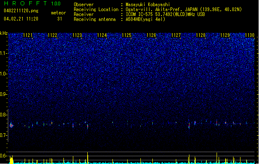Click the Receiving Location label
This screenshot has width=259, height=164.
pyautogui.click(x=96, y=9)
